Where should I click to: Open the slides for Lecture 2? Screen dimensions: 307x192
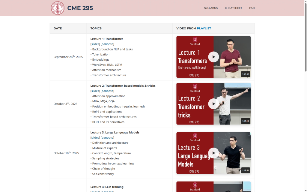[x=95, y=91]
